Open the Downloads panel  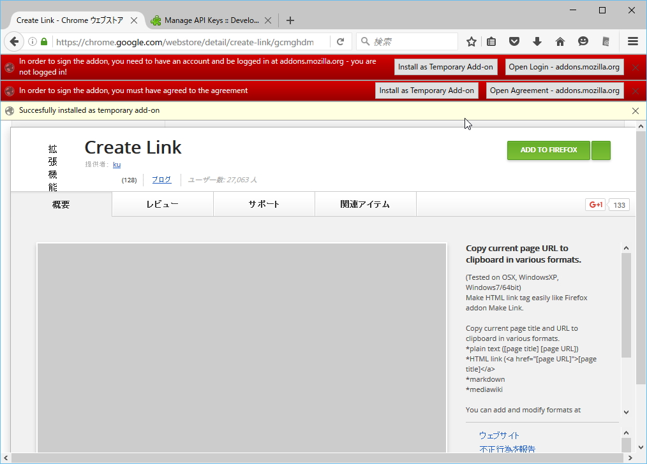tap(537, 41)
